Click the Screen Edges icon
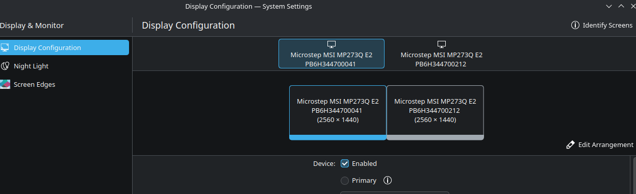Screen dimensions: 636x194 [x=5, y=84]
